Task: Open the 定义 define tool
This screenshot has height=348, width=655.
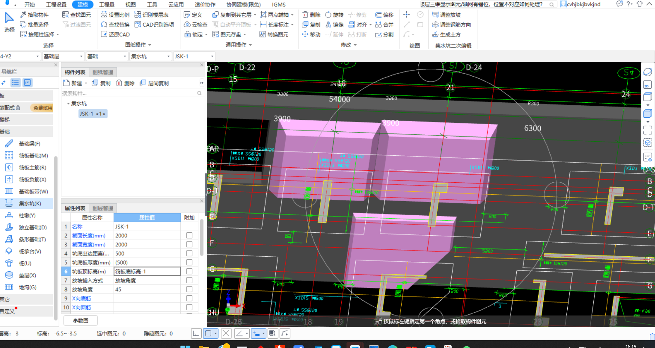Action: (x=193, y=15)
